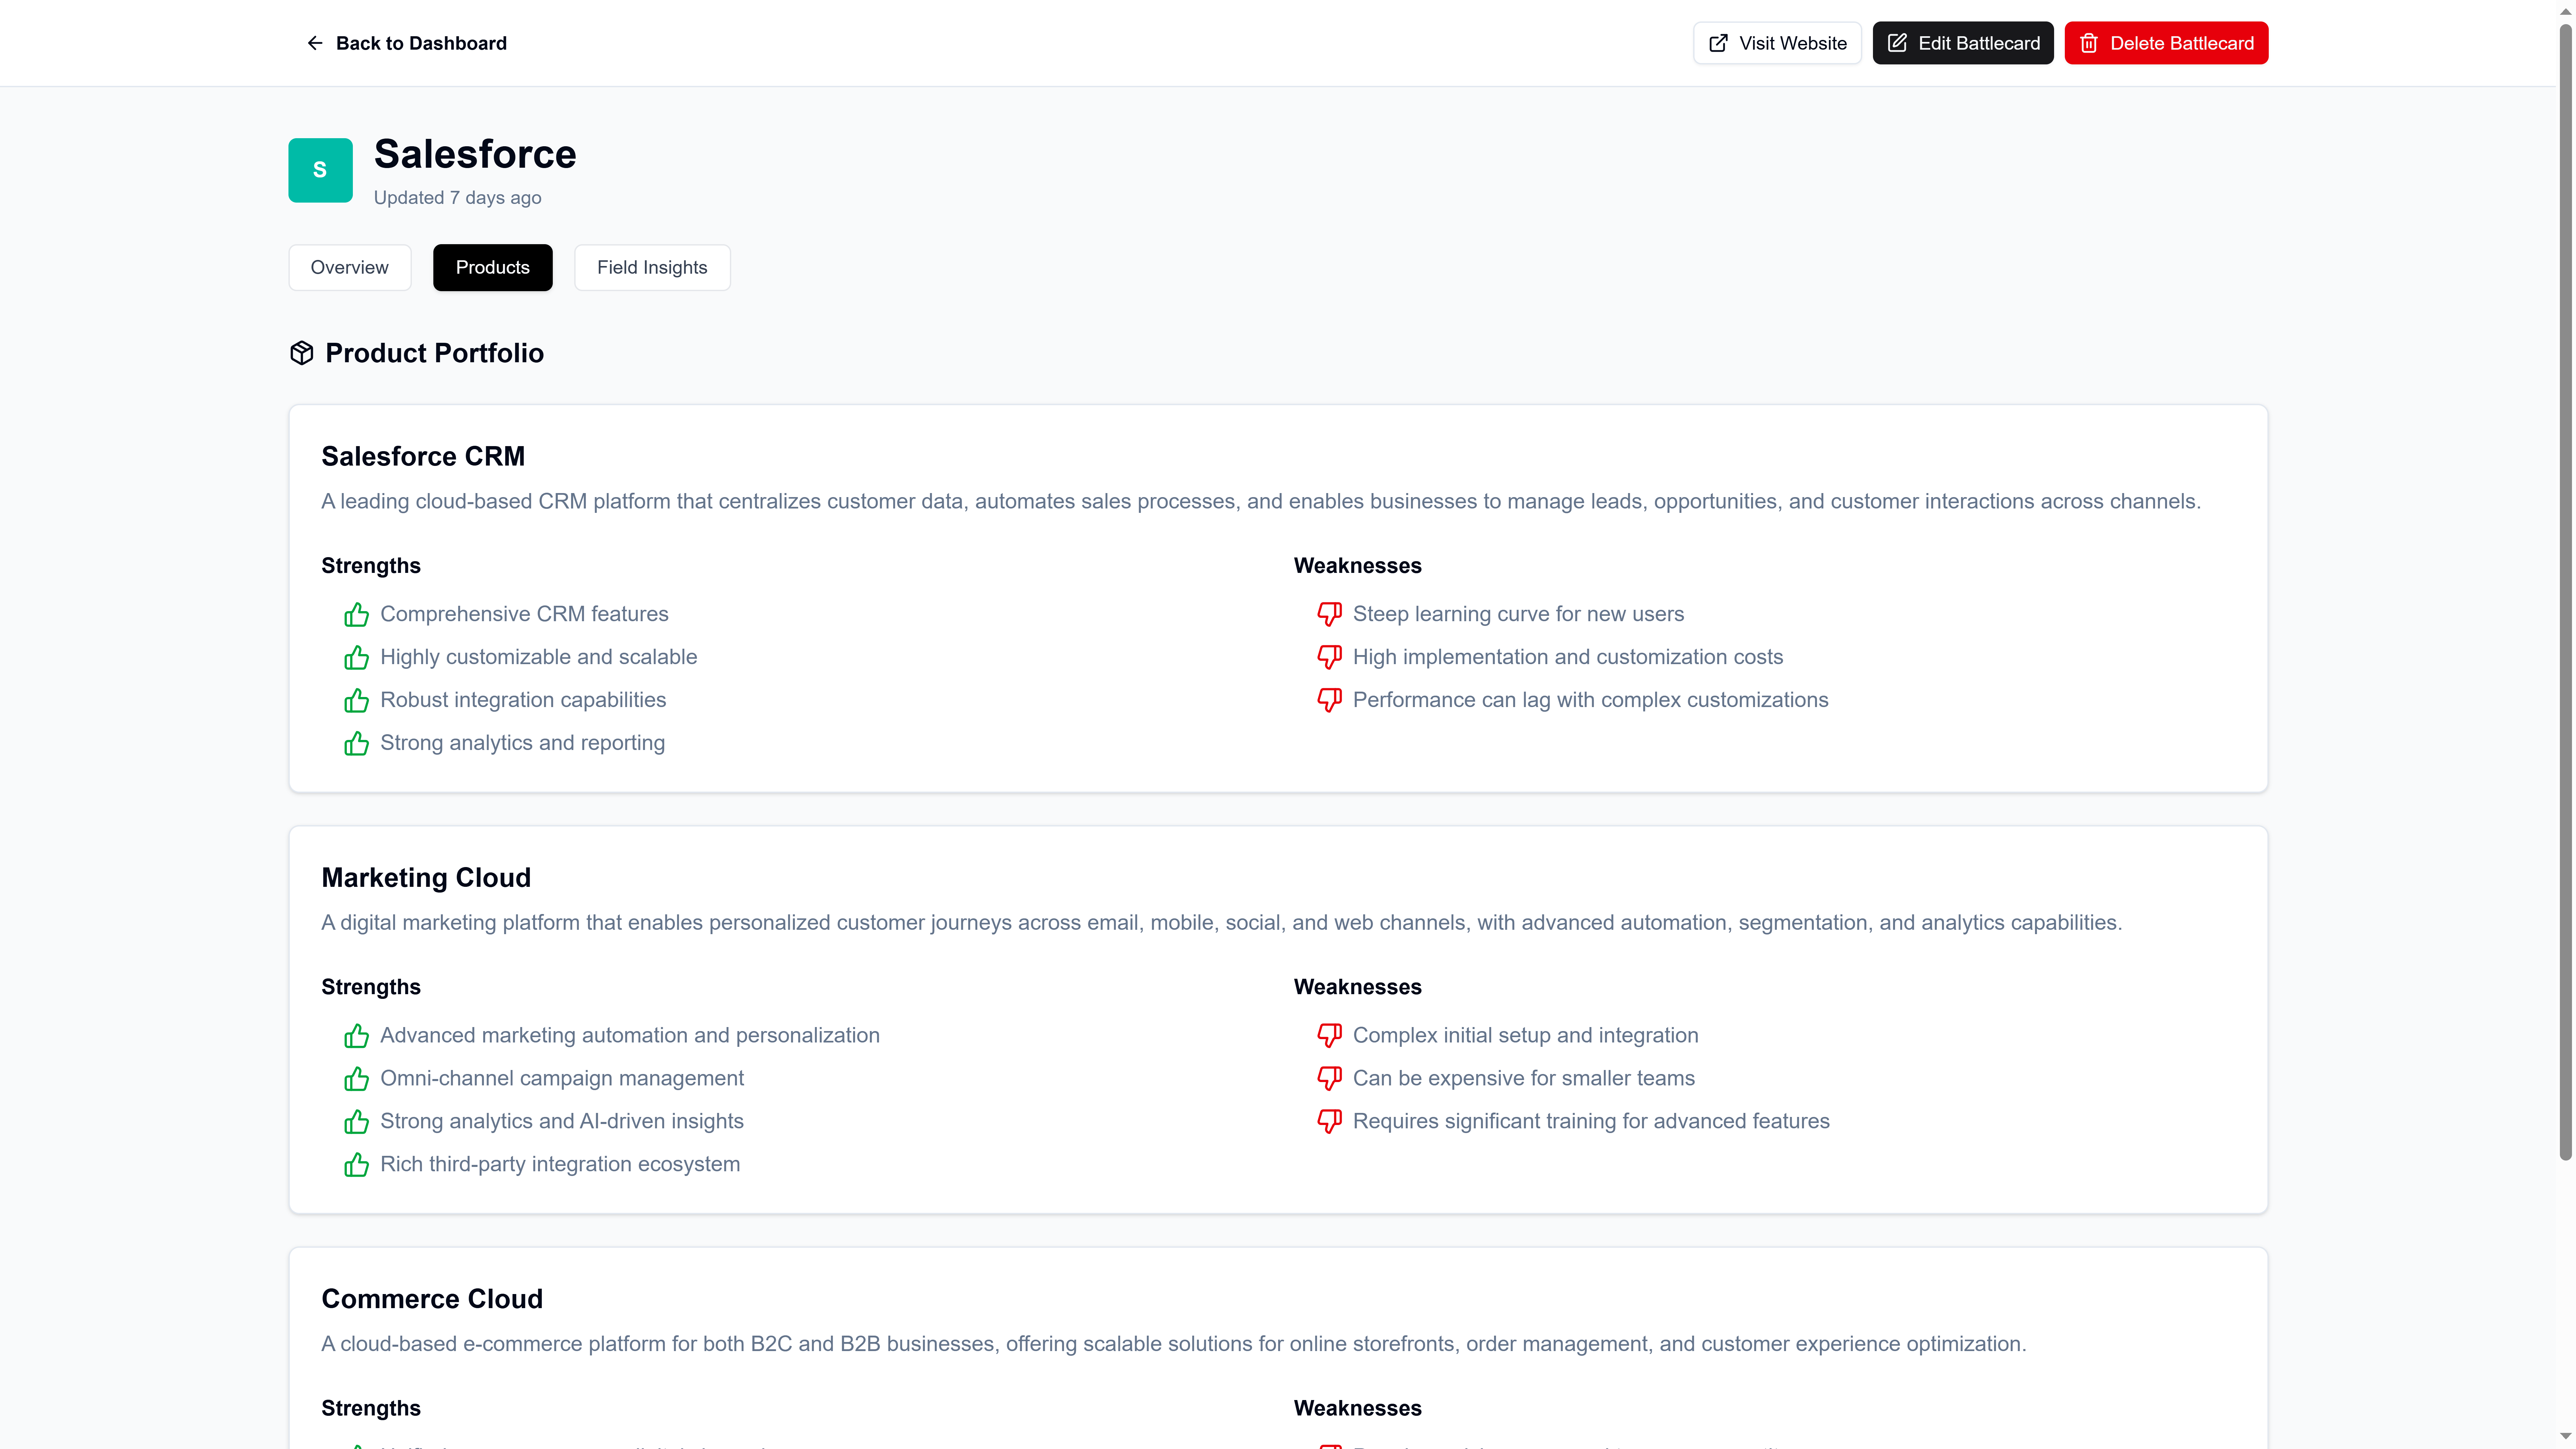
Task: Click the back arrow icon
Action: coord(314,43)
